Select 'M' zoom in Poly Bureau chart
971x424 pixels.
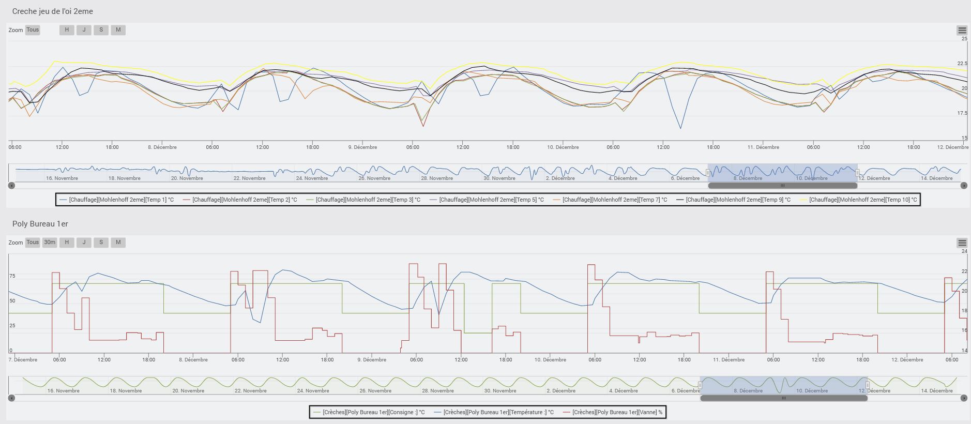118,243
